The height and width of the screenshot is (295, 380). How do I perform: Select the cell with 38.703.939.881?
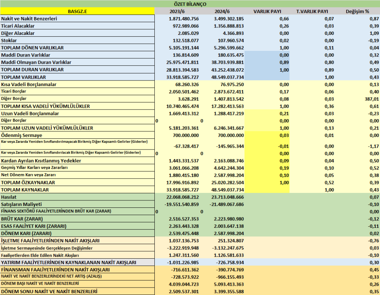coord(227,62)
